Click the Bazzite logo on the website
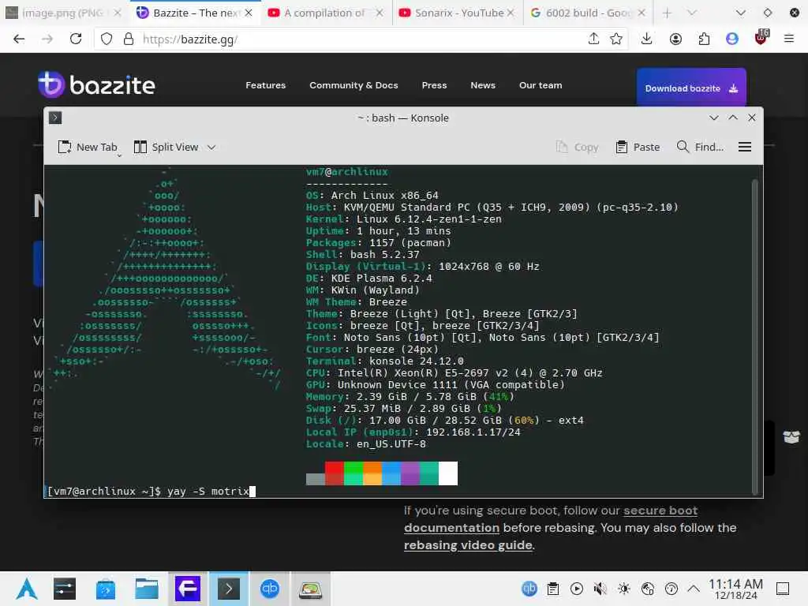Viewport: 808px width, 606px height. (96, 84)
